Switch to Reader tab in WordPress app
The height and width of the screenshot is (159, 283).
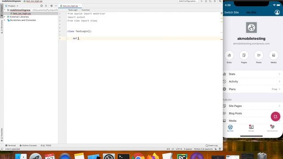pos(251,128)
